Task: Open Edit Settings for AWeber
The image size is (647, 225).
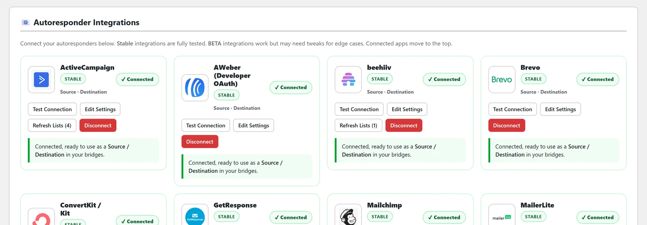Action: (254, 125)
